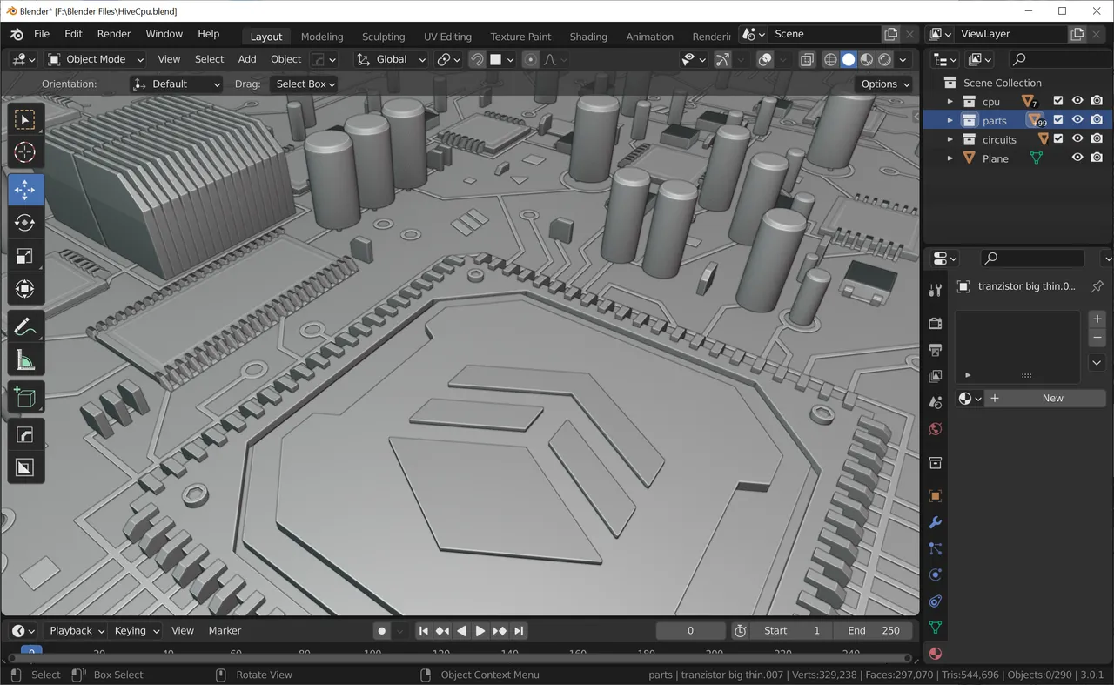Open the Object Mode dropdown
The height and width of the screenshot is (685, 1114).
tap(97, 59)
